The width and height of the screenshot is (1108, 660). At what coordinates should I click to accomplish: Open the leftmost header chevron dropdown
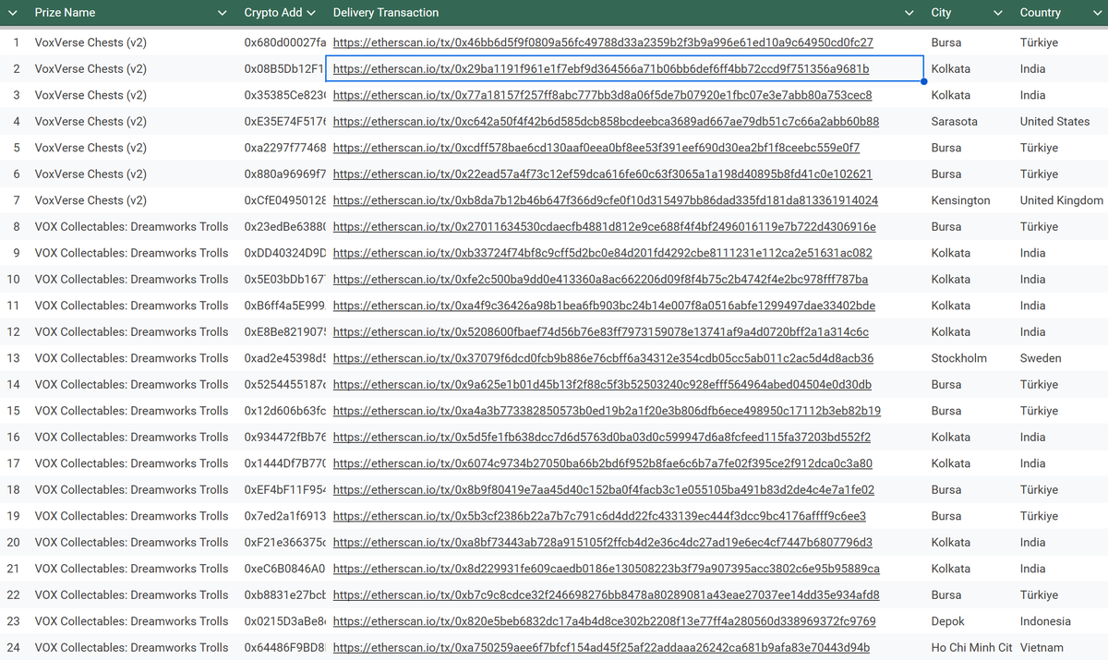(11, 13)
